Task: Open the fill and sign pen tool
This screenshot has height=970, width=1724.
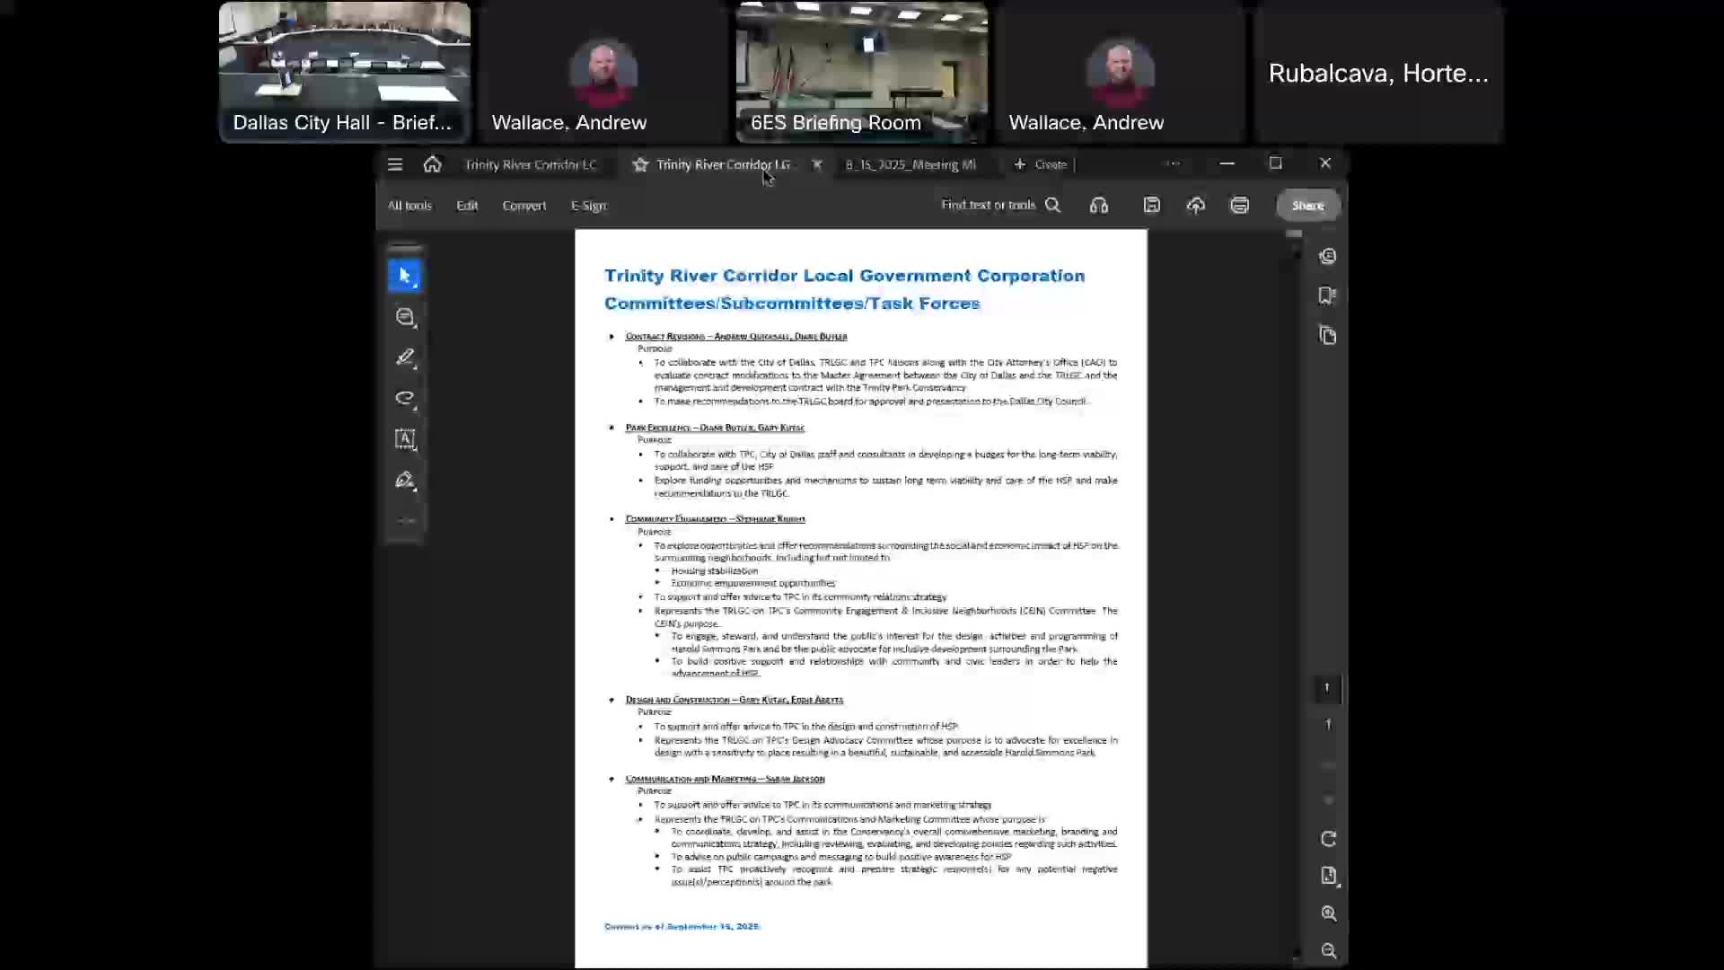Action: click(x=405, y=481)
